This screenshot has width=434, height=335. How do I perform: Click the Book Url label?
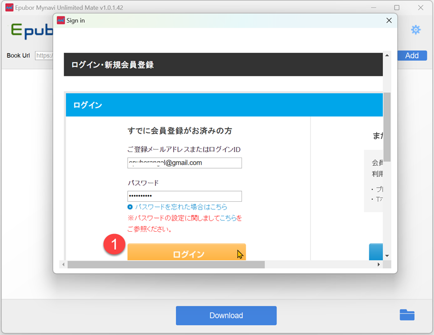tap(18, 55)
